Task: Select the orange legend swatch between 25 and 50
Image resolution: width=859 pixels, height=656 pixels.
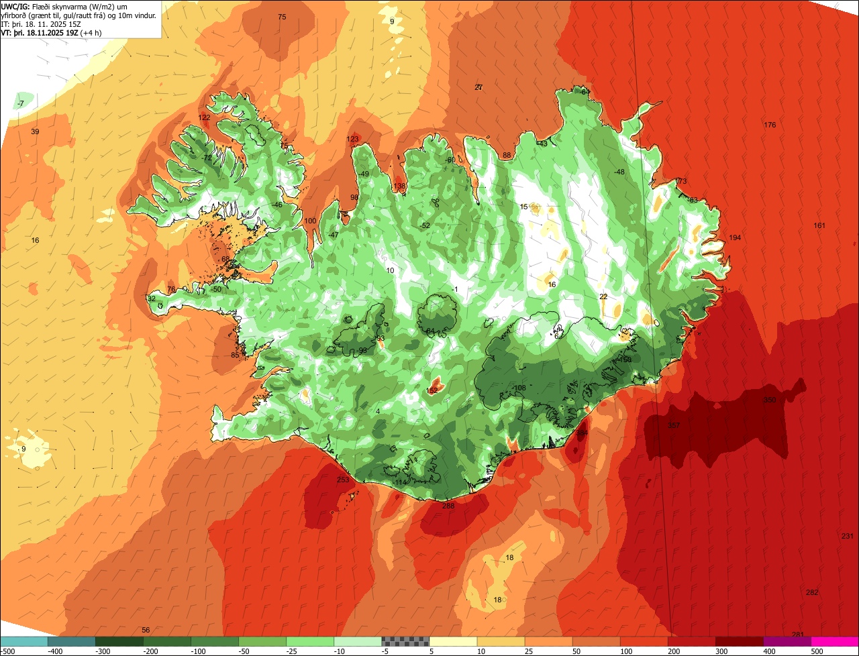Action: click(x=548, y=641)
